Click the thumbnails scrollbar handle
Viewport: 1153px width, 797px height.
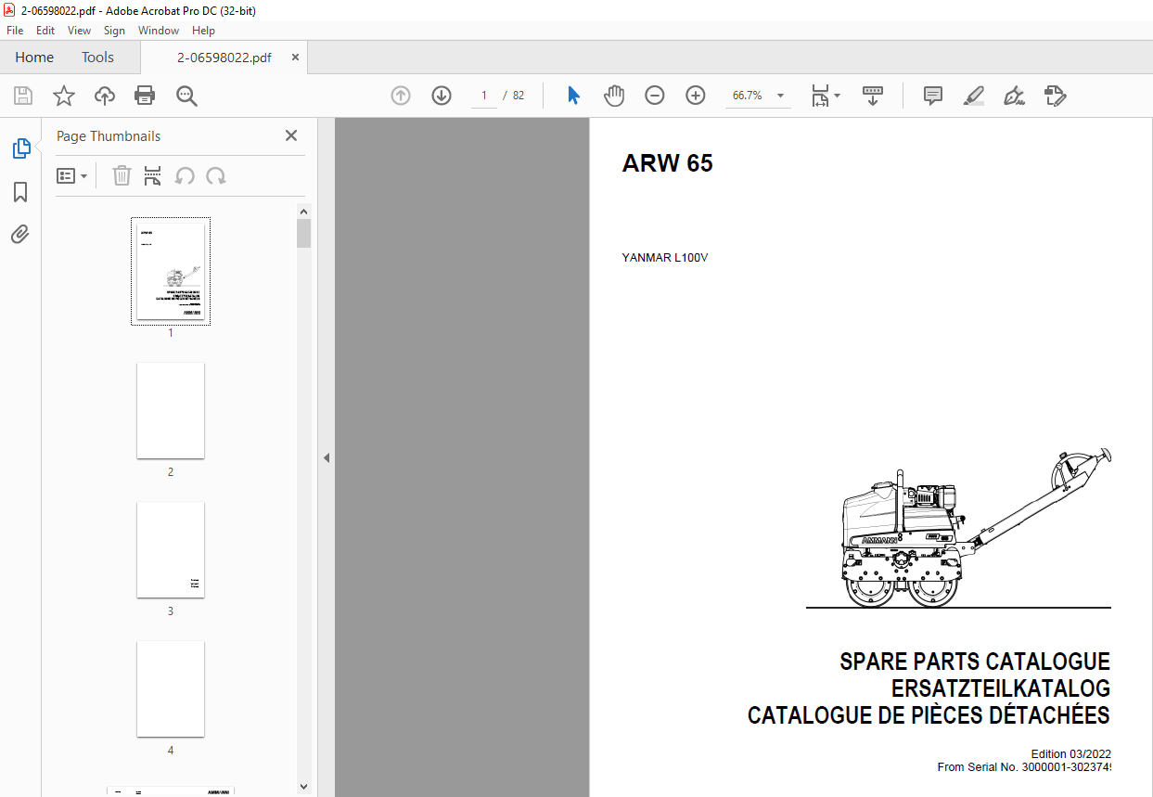tap(303, 233)
